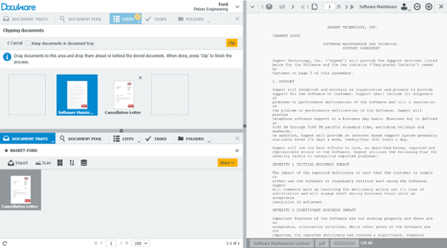Open the stamp tool in viewer
The width and height of the screenshot is (447, 248).
(404, 7)
